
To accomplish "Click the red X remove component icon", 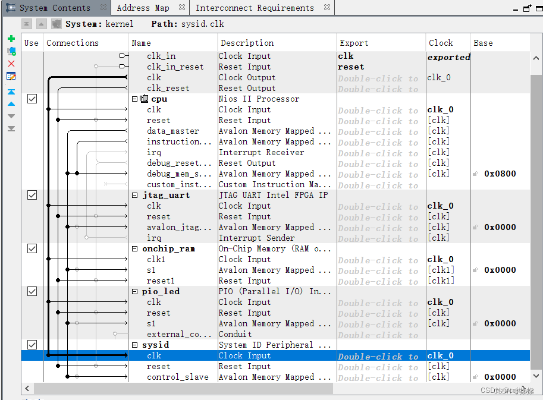I will point(11,64).
